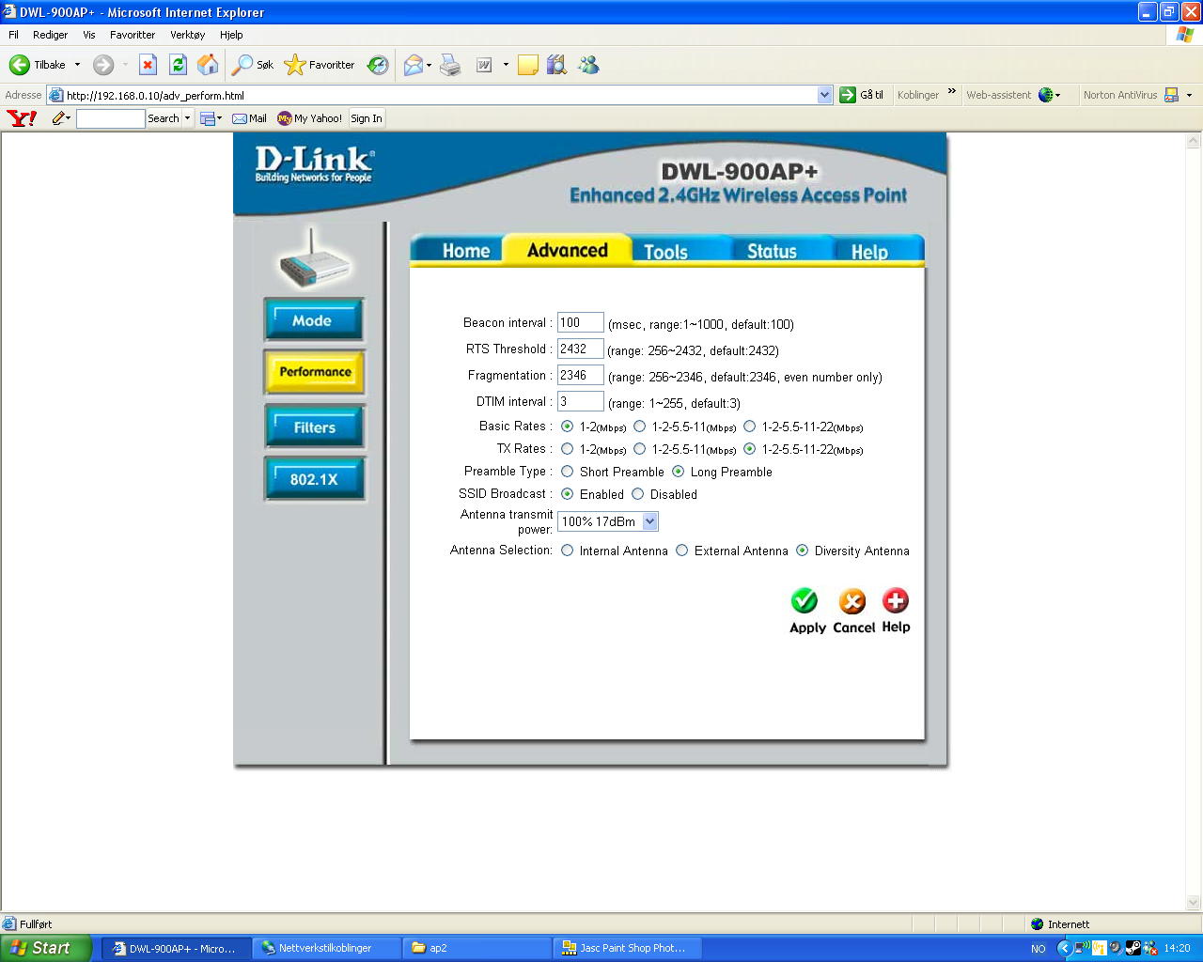Refresh the page using the toolbar icon

pyautogui.click(x=178, y=65)
